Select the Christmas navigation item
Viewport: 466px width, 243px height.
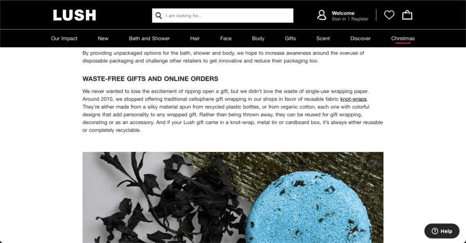point(403,38)
